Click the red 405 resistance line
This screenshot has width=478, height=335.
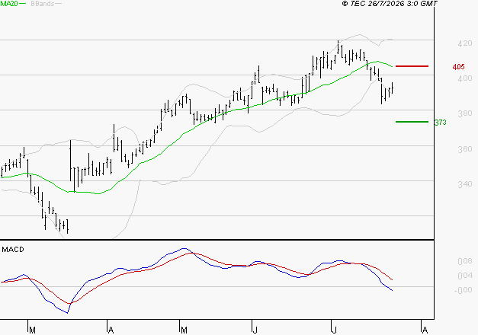tap(412, 66)
